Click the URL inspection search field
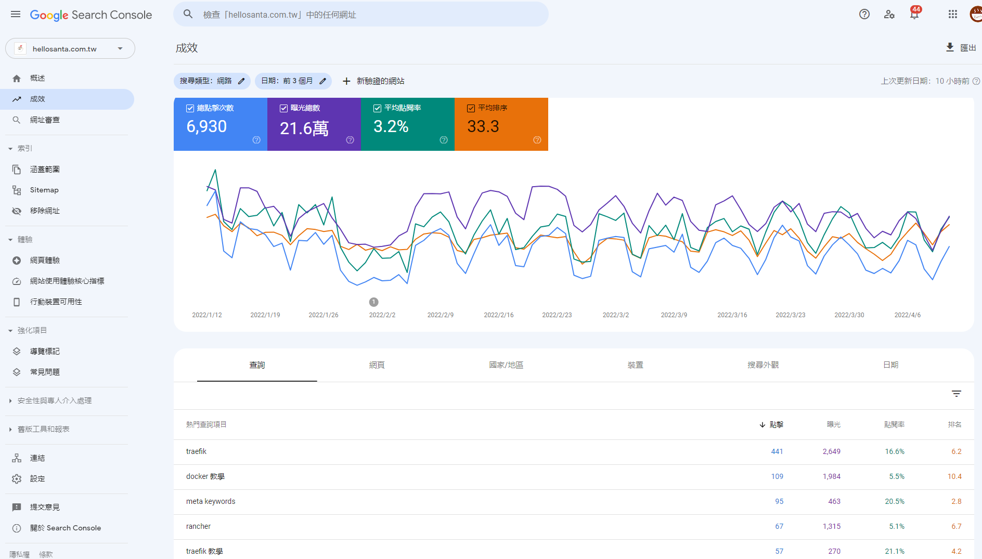 pos(361,15)
